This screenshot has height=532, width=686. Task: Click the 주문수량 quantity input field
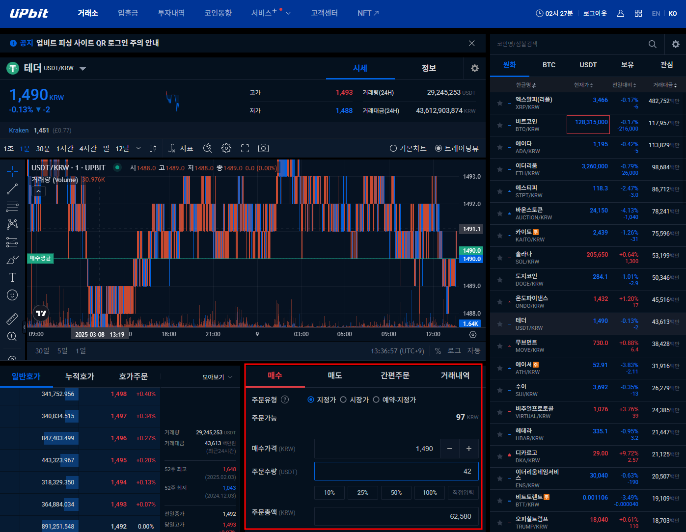[396, 471]
